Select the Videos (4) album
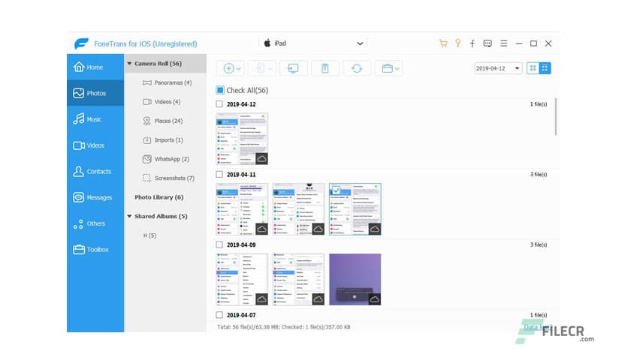 click(x=162, y=102)
